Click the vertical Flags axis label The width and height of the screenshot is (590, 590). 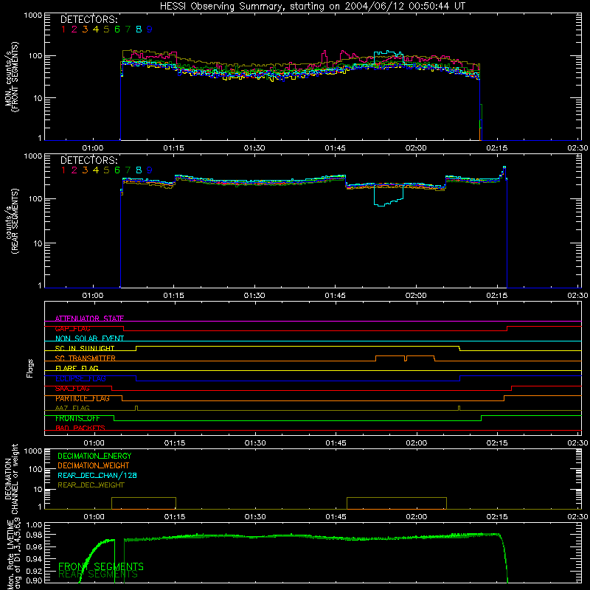(x=30, y=368)
